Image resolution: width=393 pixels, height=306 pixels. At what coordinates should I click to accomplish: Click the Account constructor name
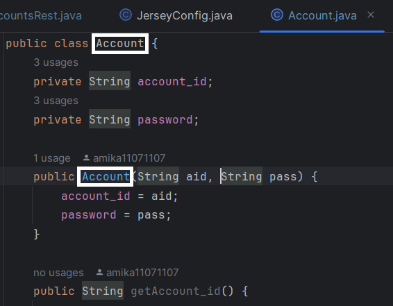point(106,177)
